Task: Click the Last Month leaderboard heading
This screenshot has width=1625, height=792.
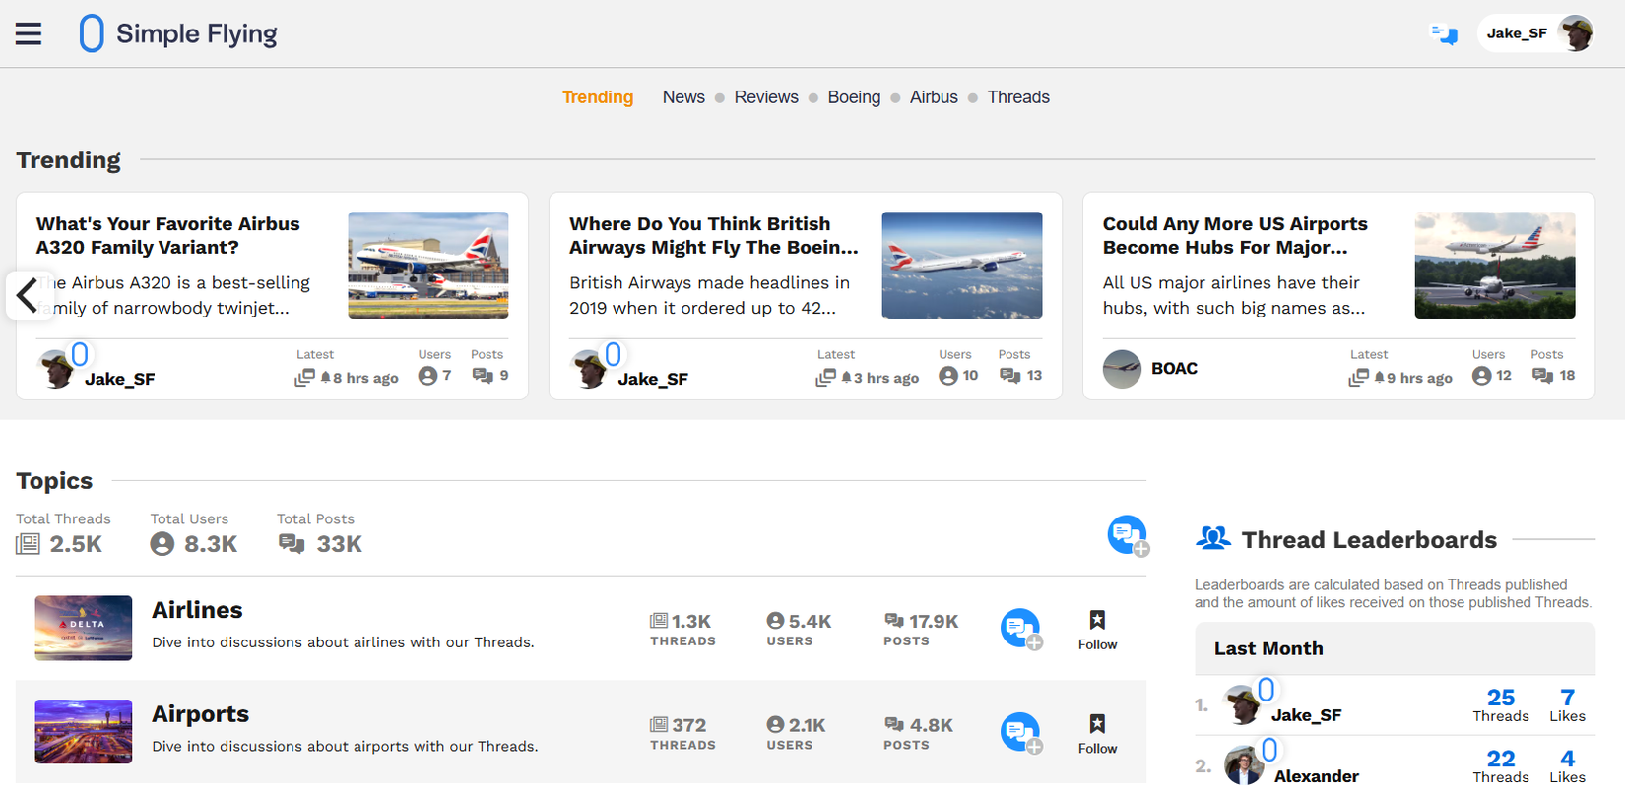Action: [1268, 648]
